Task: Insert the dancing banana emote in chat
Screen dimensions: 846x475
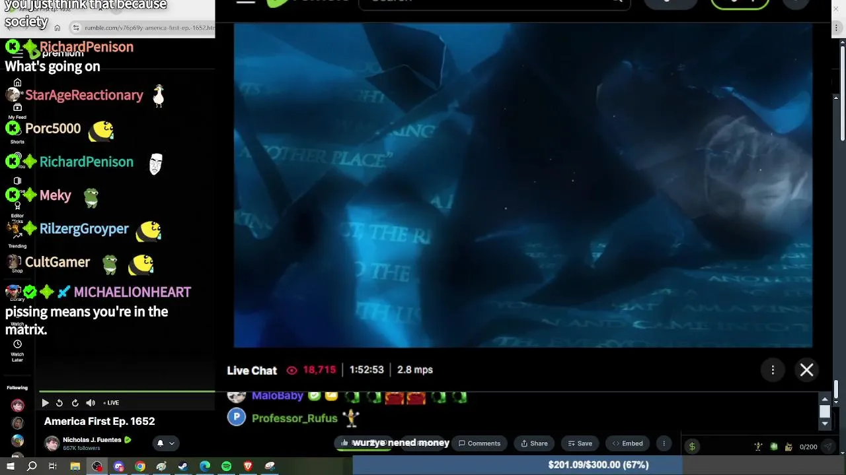Action: tap(759, 447)
